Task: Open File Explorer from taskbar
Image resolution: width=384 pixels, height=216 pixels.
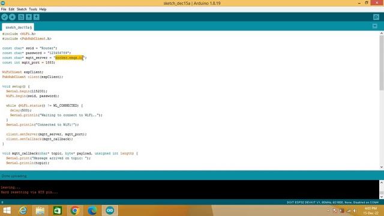Action: click(40, 211)
